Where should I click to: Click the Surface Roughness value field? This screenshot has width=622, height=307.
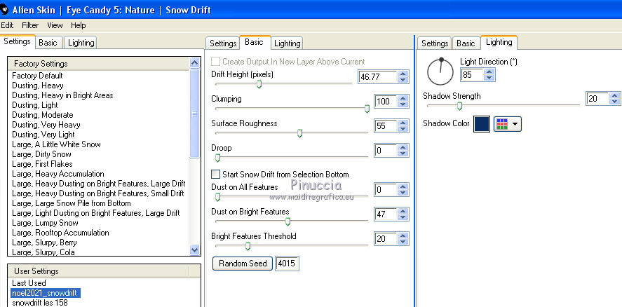pyautogui.click(x=386, y=126)
